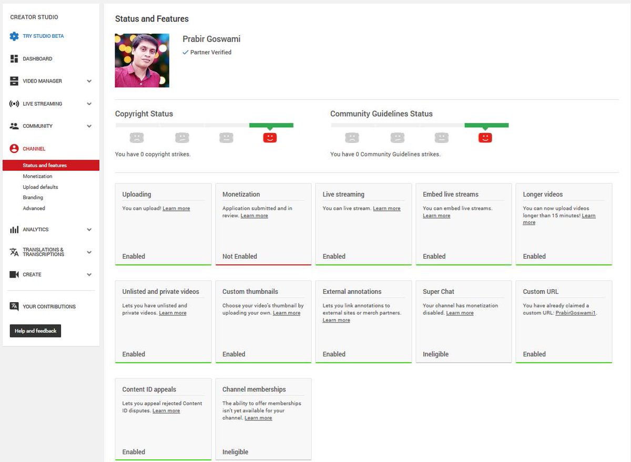This screenshot has width=631, height=462.
Task: Open Learn more in Embed live streams card
Action: (436, 216)
